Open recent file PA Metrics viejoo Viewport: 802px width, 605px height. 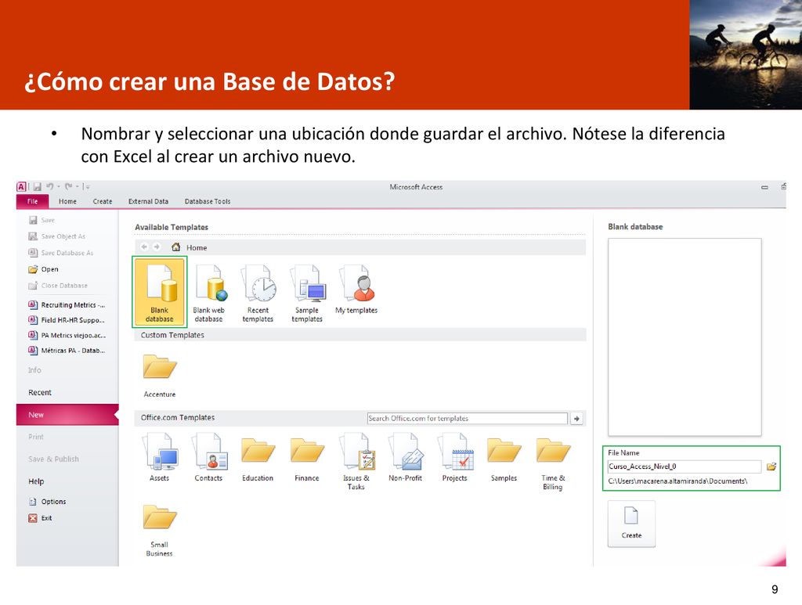click(67, 336)
